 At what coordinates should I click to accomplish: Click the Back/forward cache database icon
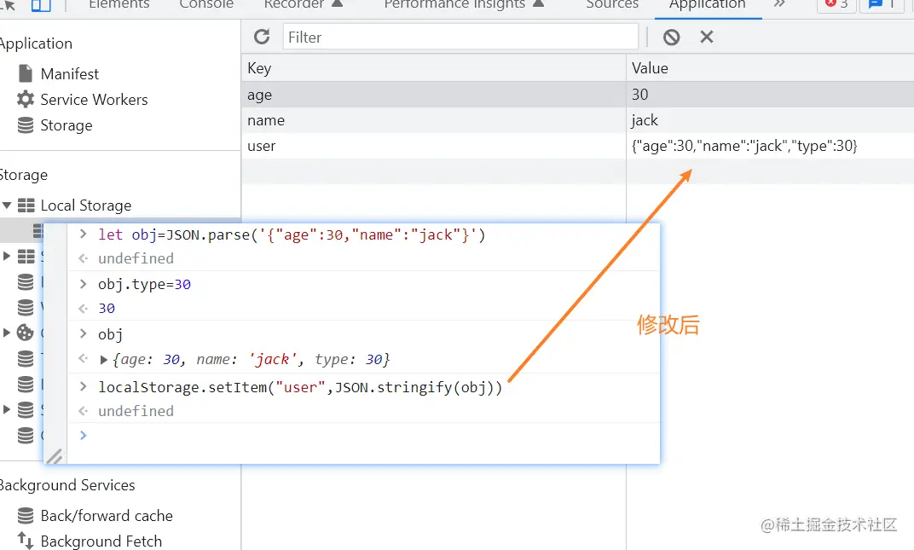click(x=26, y=516)
